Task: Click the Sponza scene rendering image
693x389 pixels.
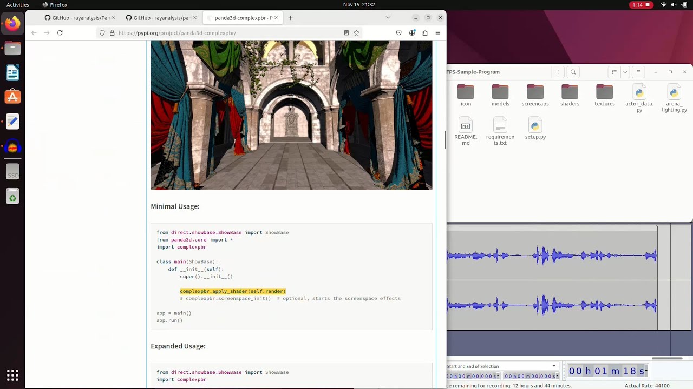Action: pyautogui.click(x=291, y=115)
